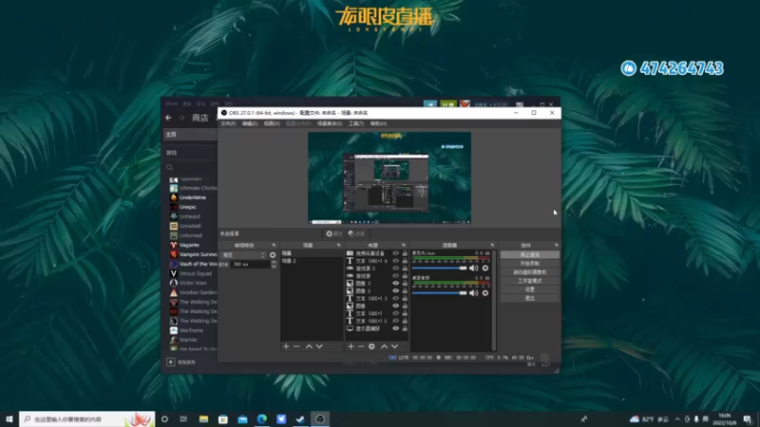Toggle visibility of 文本 (GDI+) 3 source
Viewport: 760px width, 427px height.
coord(395,298)
